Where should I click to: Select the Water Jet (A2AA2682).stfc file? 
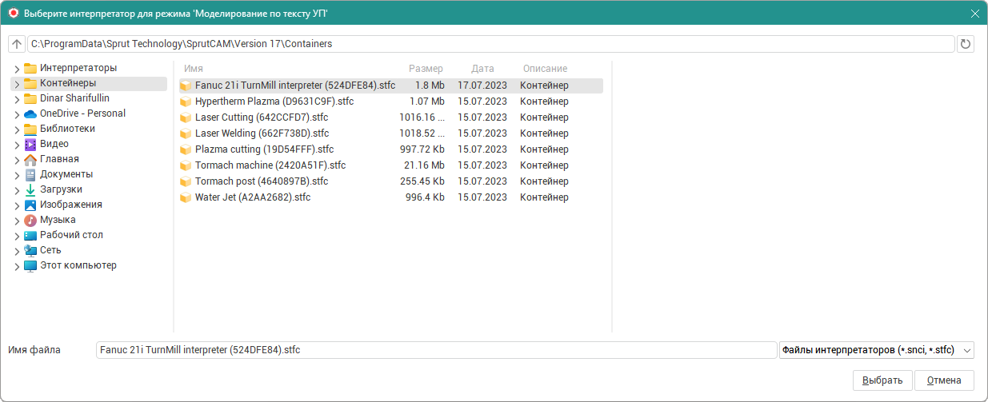[252, 197]
